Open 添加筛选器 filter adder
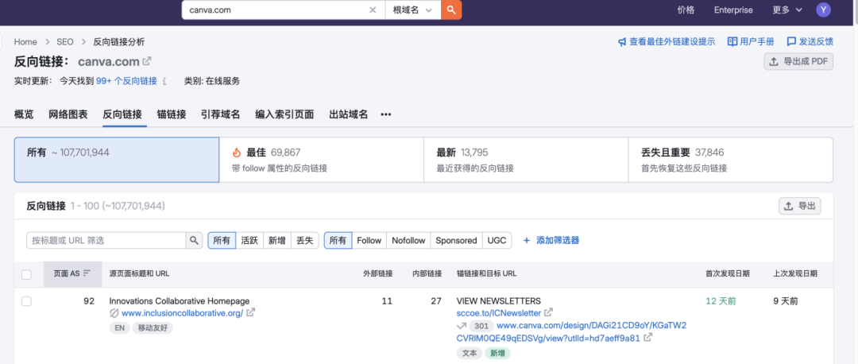The height and width of the screenshot is (364, 858). tap(551, 240)
